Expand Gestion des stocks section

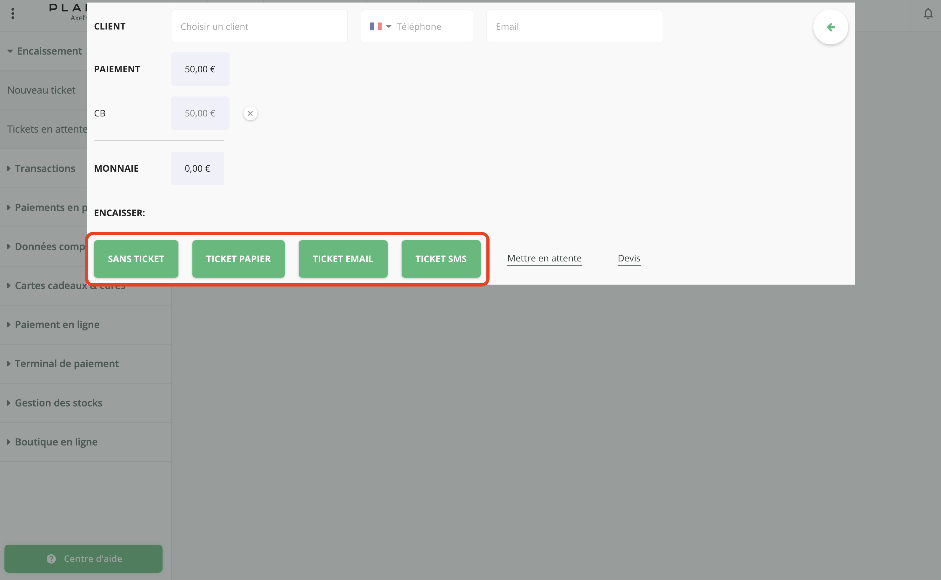58,403
